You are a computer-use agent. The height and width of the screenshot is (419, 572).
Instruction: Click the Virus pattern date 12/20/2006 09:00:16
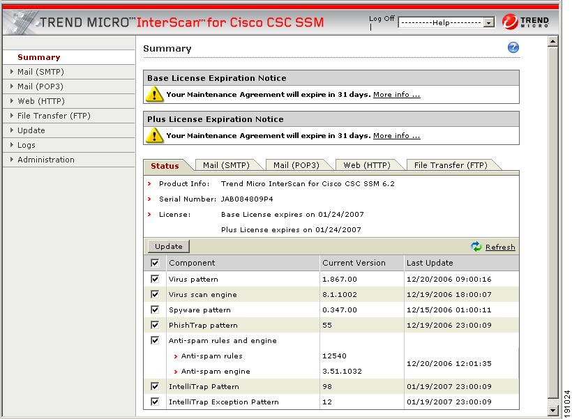click(449, 280)
